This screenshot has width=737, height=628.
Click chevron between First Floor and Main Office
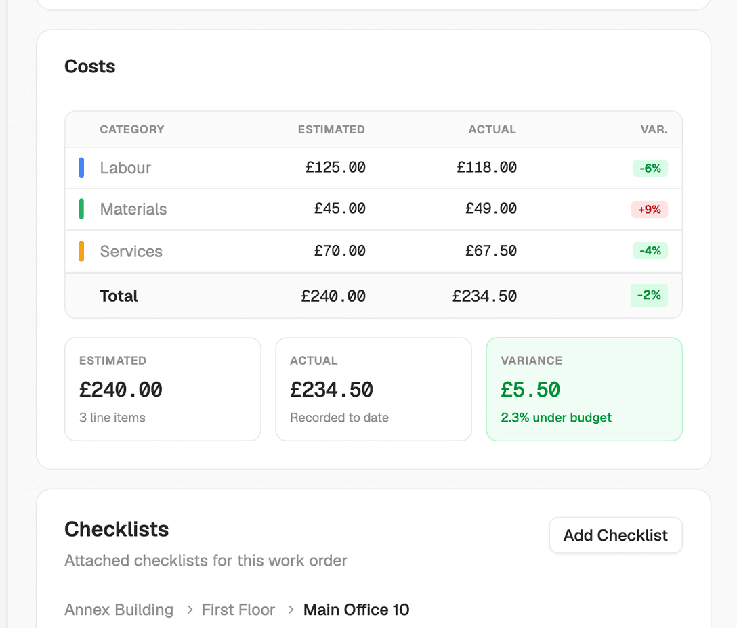coord(291,610)
